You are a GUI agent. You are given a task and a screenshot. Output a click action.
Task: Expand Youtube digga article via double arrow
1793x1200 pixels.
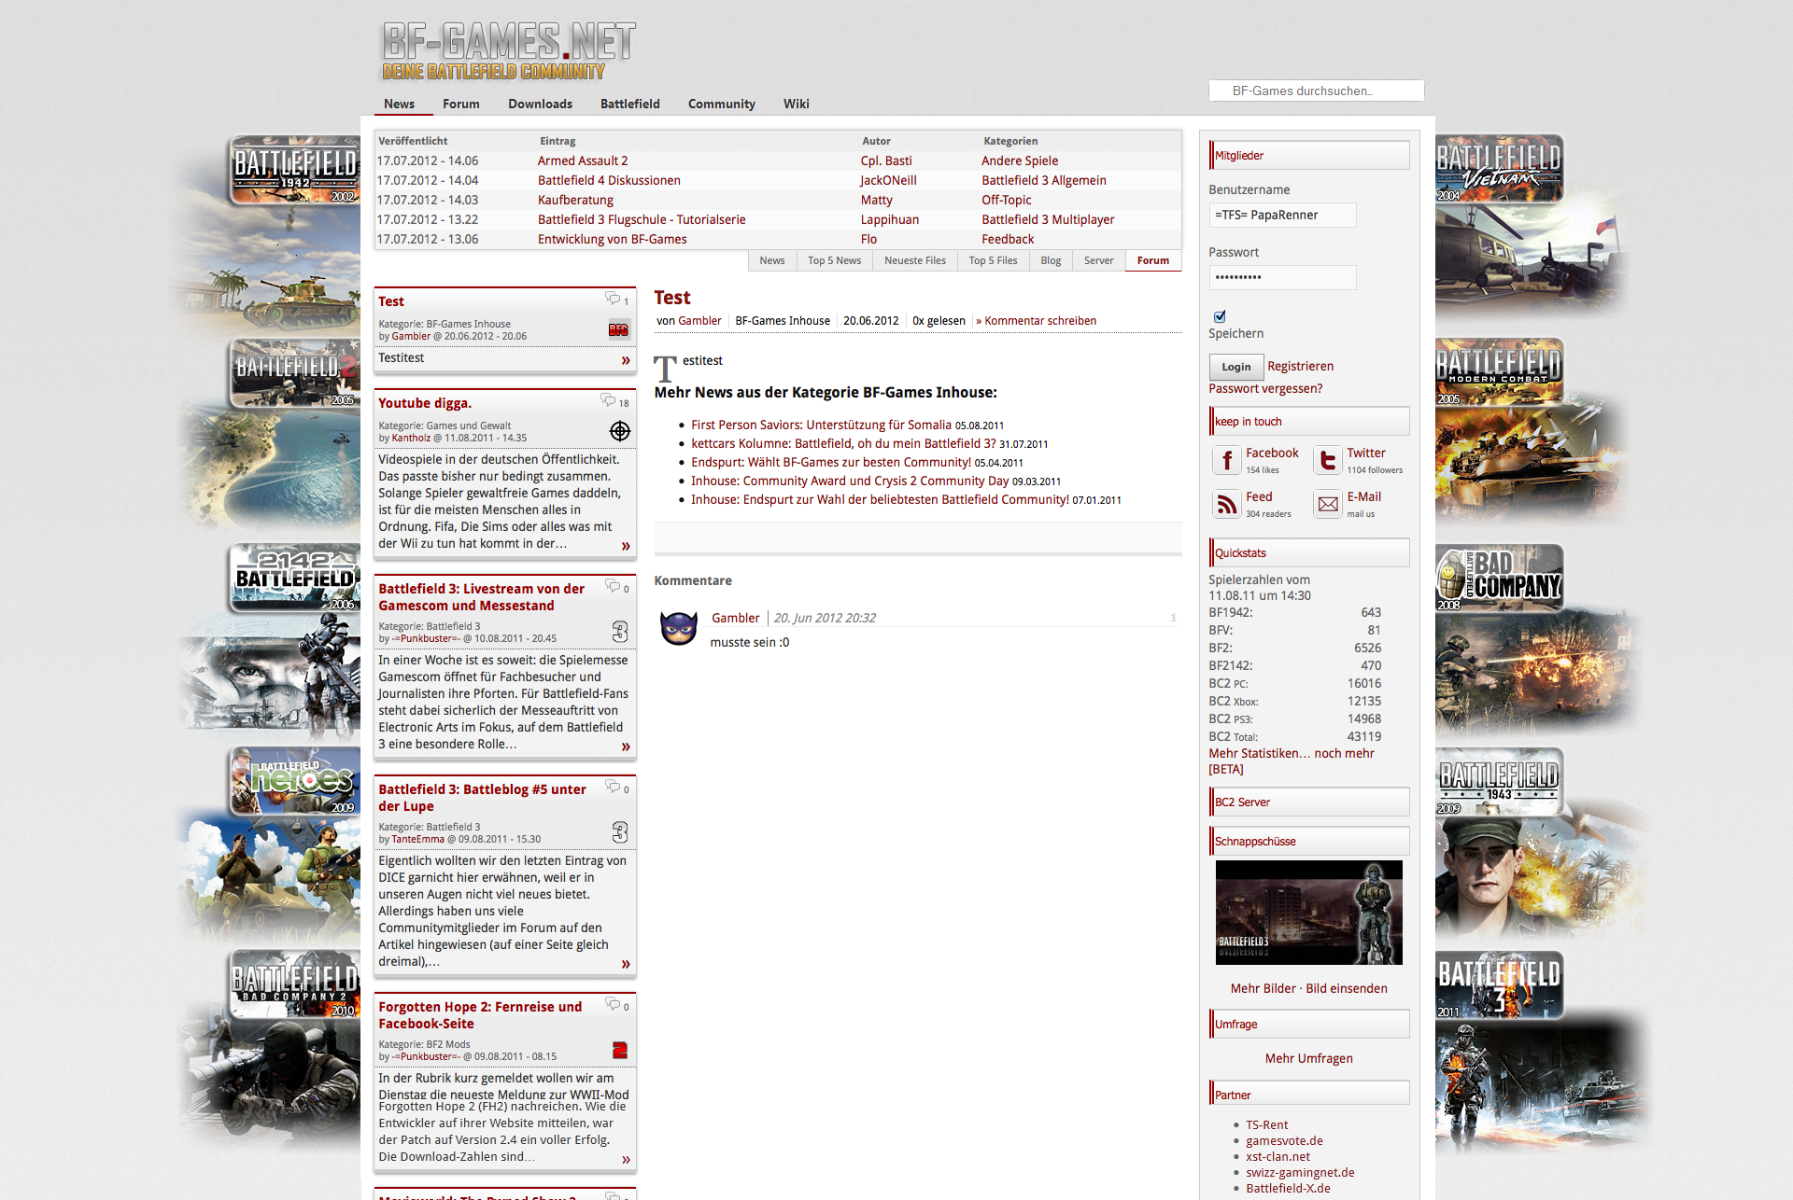pyautogui.click(x=626, y=546)
